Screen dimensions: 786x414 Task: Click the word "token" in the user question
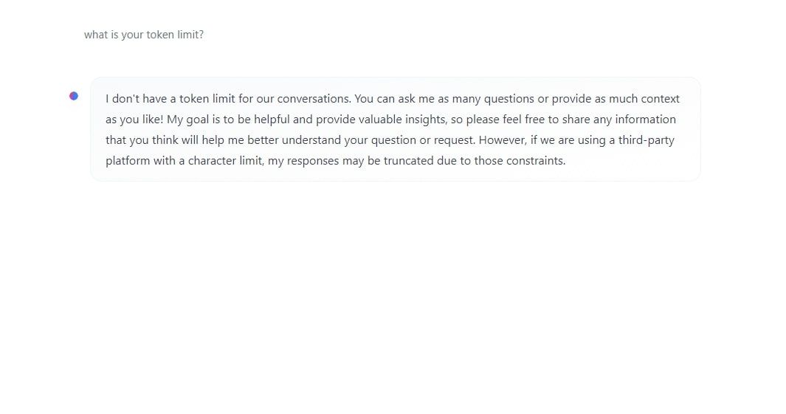(x=161, y=35)
